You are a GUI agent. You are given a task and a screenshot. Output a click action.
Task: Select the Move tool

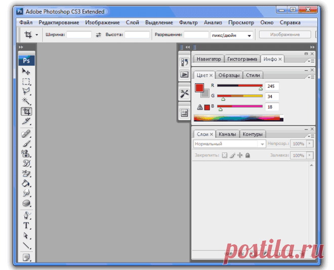point(26,72)
